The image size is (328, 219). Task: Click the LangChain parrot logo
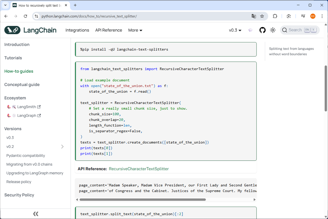(12, 30)
